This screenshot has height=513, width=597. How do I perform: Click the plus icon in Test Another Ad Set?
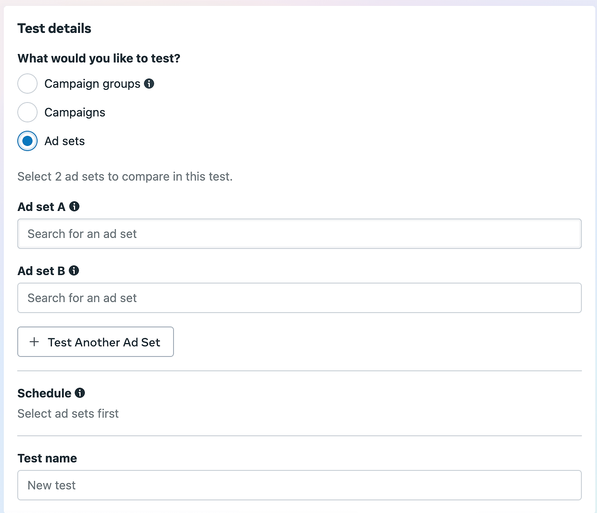point(34,342)
